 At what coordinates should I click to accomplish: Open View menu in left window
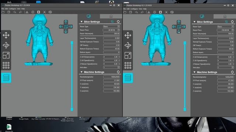coord(18,9)
